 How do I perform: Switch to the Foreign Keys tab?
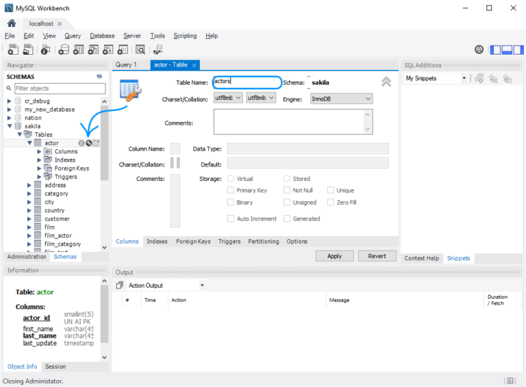click(x=193, y=242)
